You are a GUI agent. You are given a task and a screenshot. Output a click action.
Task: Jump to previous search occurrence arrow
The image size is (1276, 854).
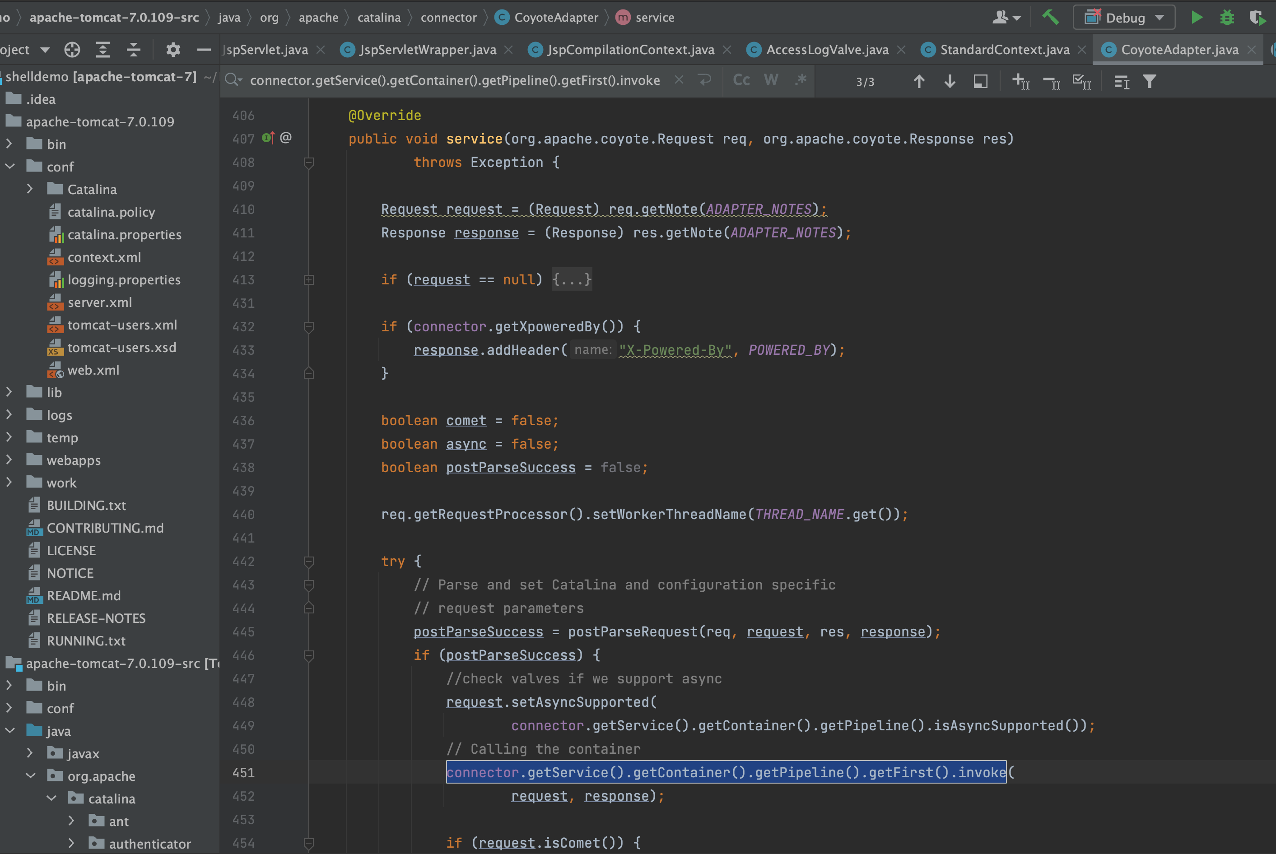tap(918, 81)
